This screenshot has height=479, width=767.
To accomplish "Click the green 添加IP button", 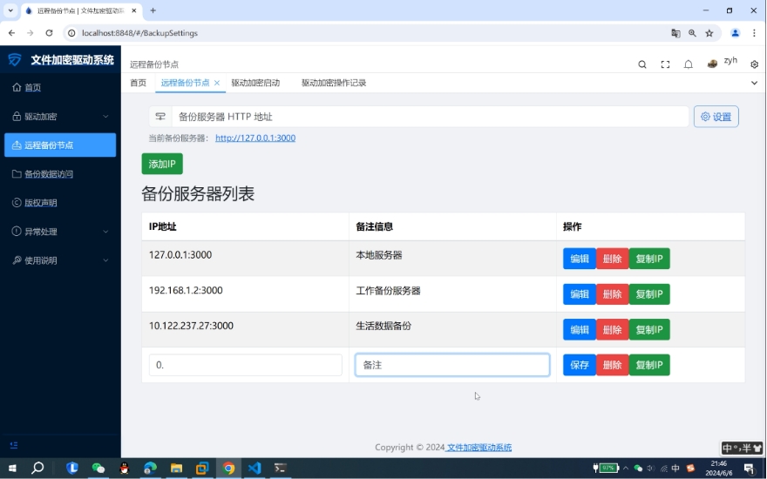I will coord(162,164).
